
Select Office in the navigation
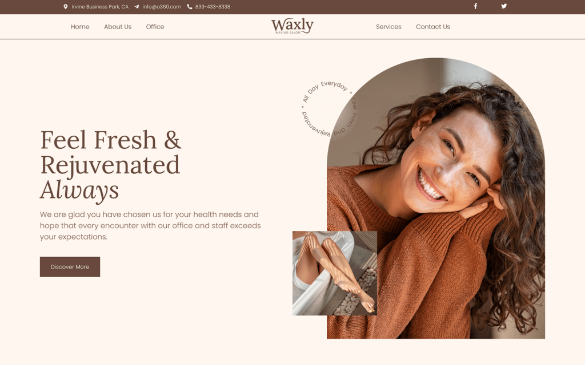[x=155, y=27]
